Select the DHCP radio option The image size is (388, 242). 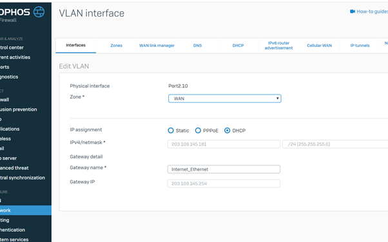(227, 130)
